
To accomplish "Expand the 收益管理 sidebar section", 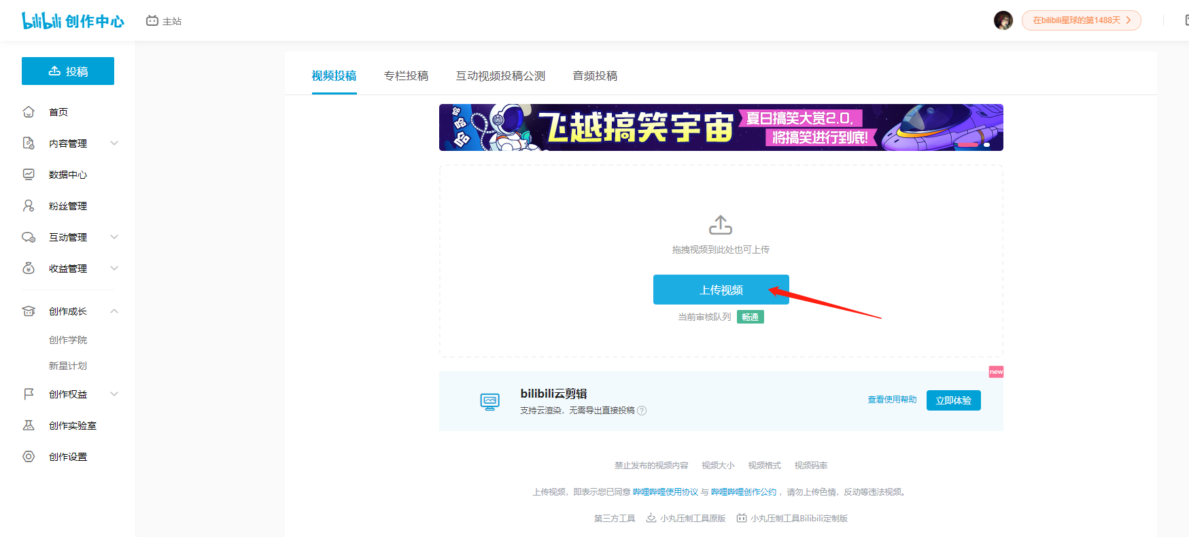I will [x=114, y=268].
